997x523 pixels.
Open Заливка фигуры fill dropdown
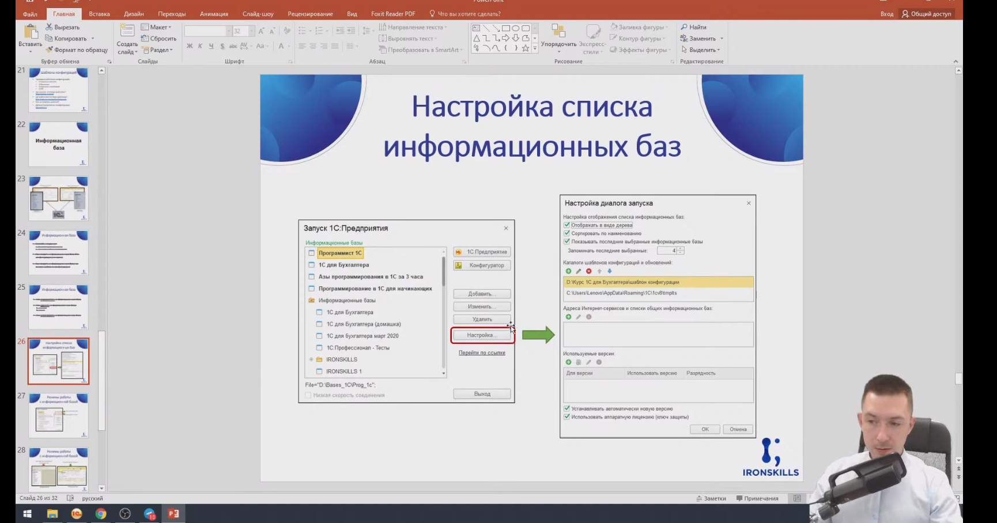pos(639,27)
